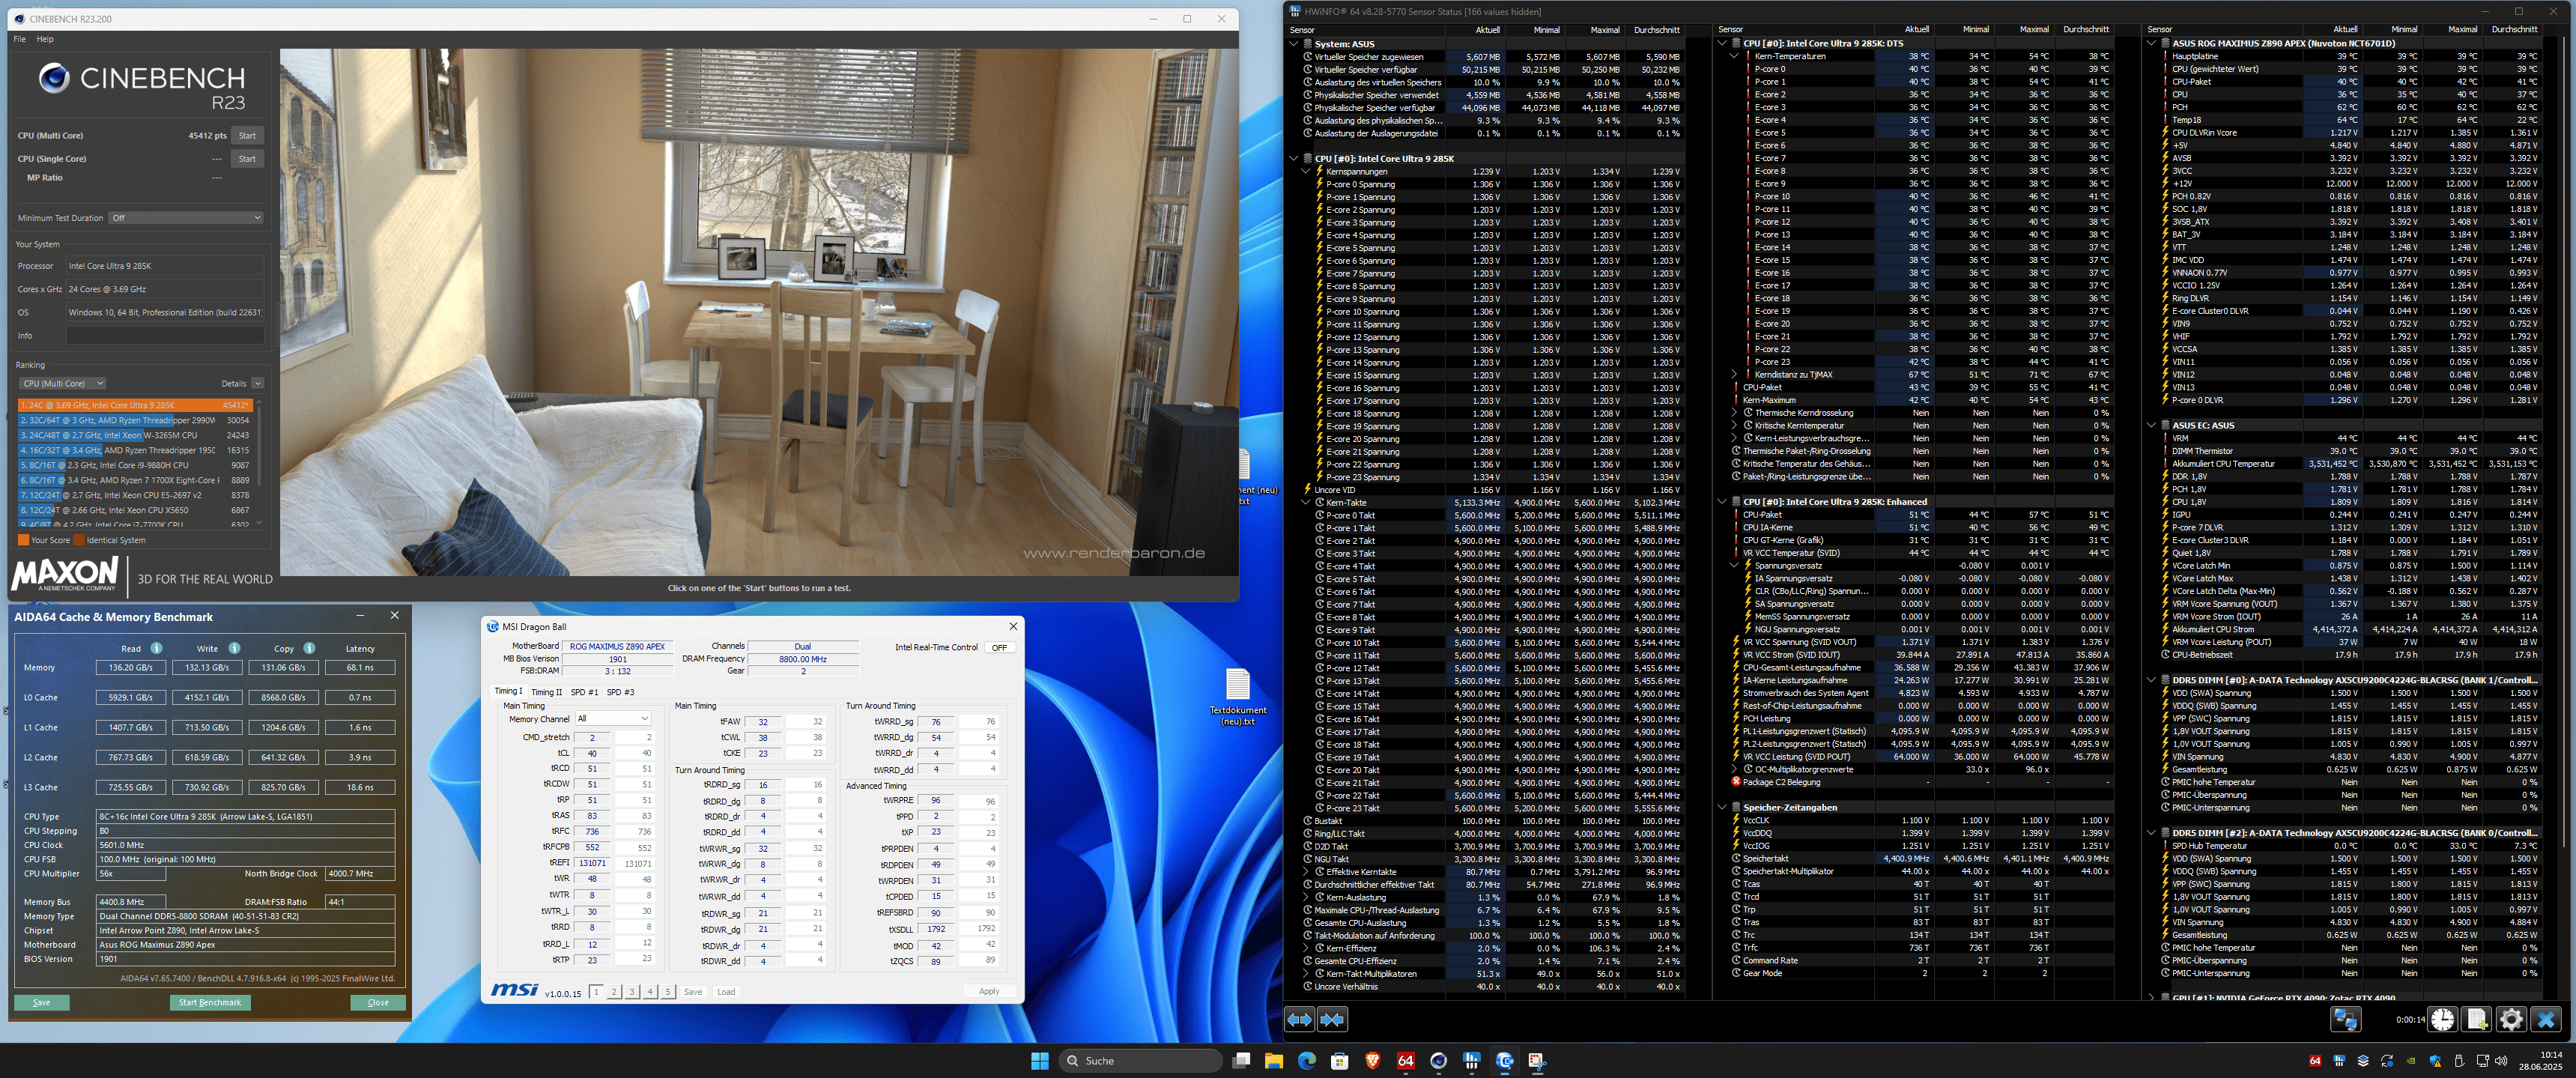Open Microsoft Store from taskbar
Screen dimensions: 2576x1078
coord(1339,1061)
